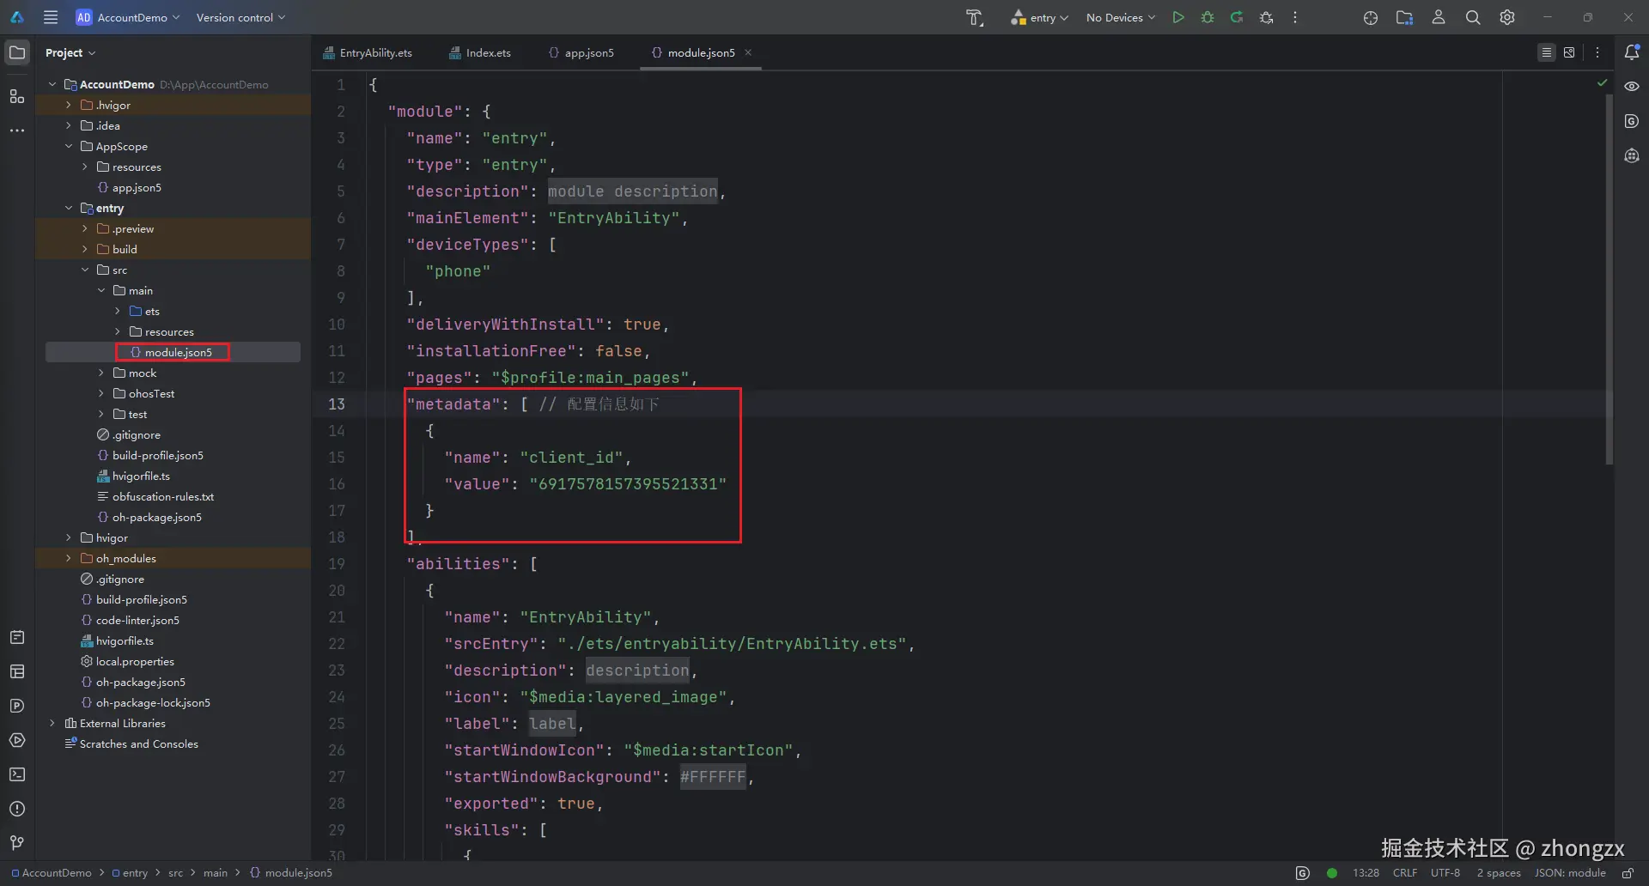Screen dimensions: 1649x886
Task: Click the green status indicator dot
Action: tap(1332, 873)
